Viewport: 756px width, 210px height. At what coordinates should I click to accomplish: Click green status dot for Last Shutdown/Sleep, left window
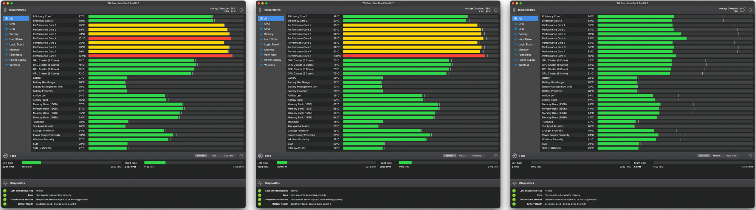point(5,191)
